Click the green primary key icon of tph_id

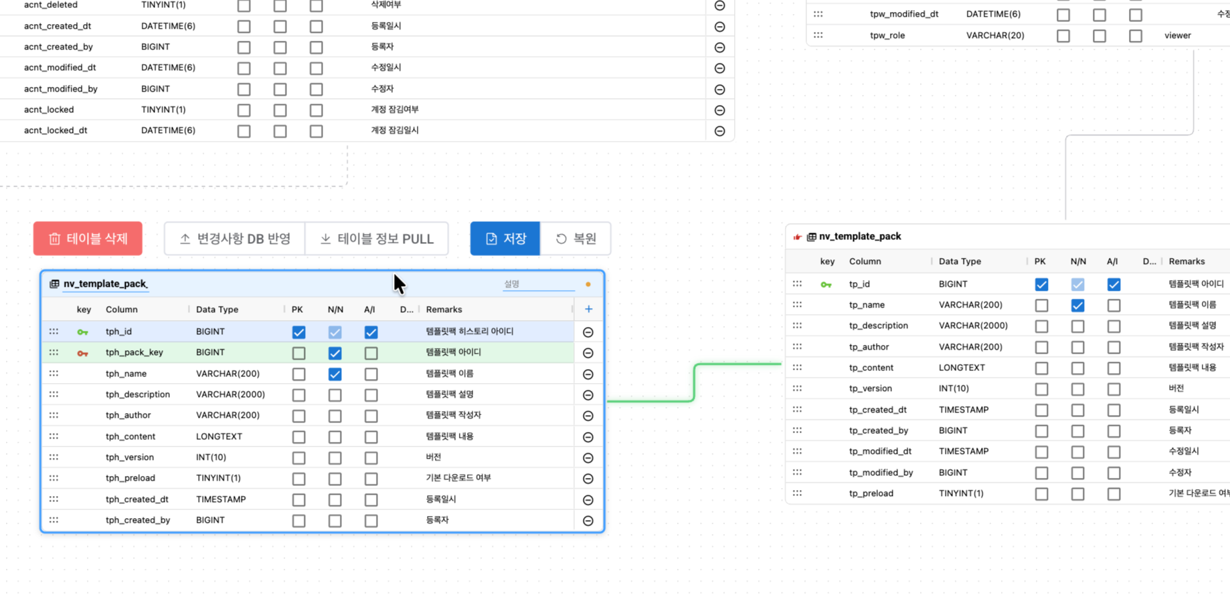click(x=82, y=332)
